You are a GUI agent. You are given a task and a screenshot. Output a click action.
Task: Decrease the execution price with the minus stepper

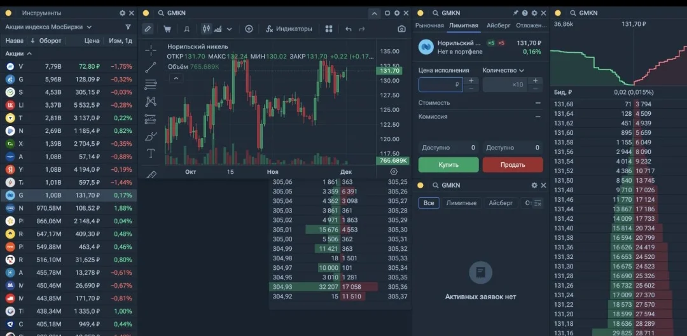[471, 88]
